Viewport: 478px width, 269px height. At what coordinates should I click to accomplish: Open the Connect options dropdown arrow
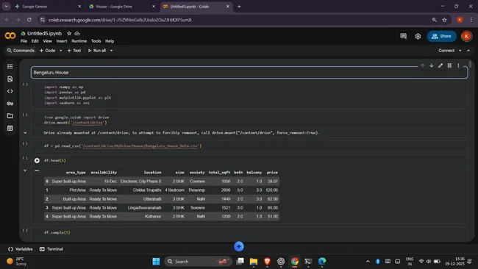point(460,51)
